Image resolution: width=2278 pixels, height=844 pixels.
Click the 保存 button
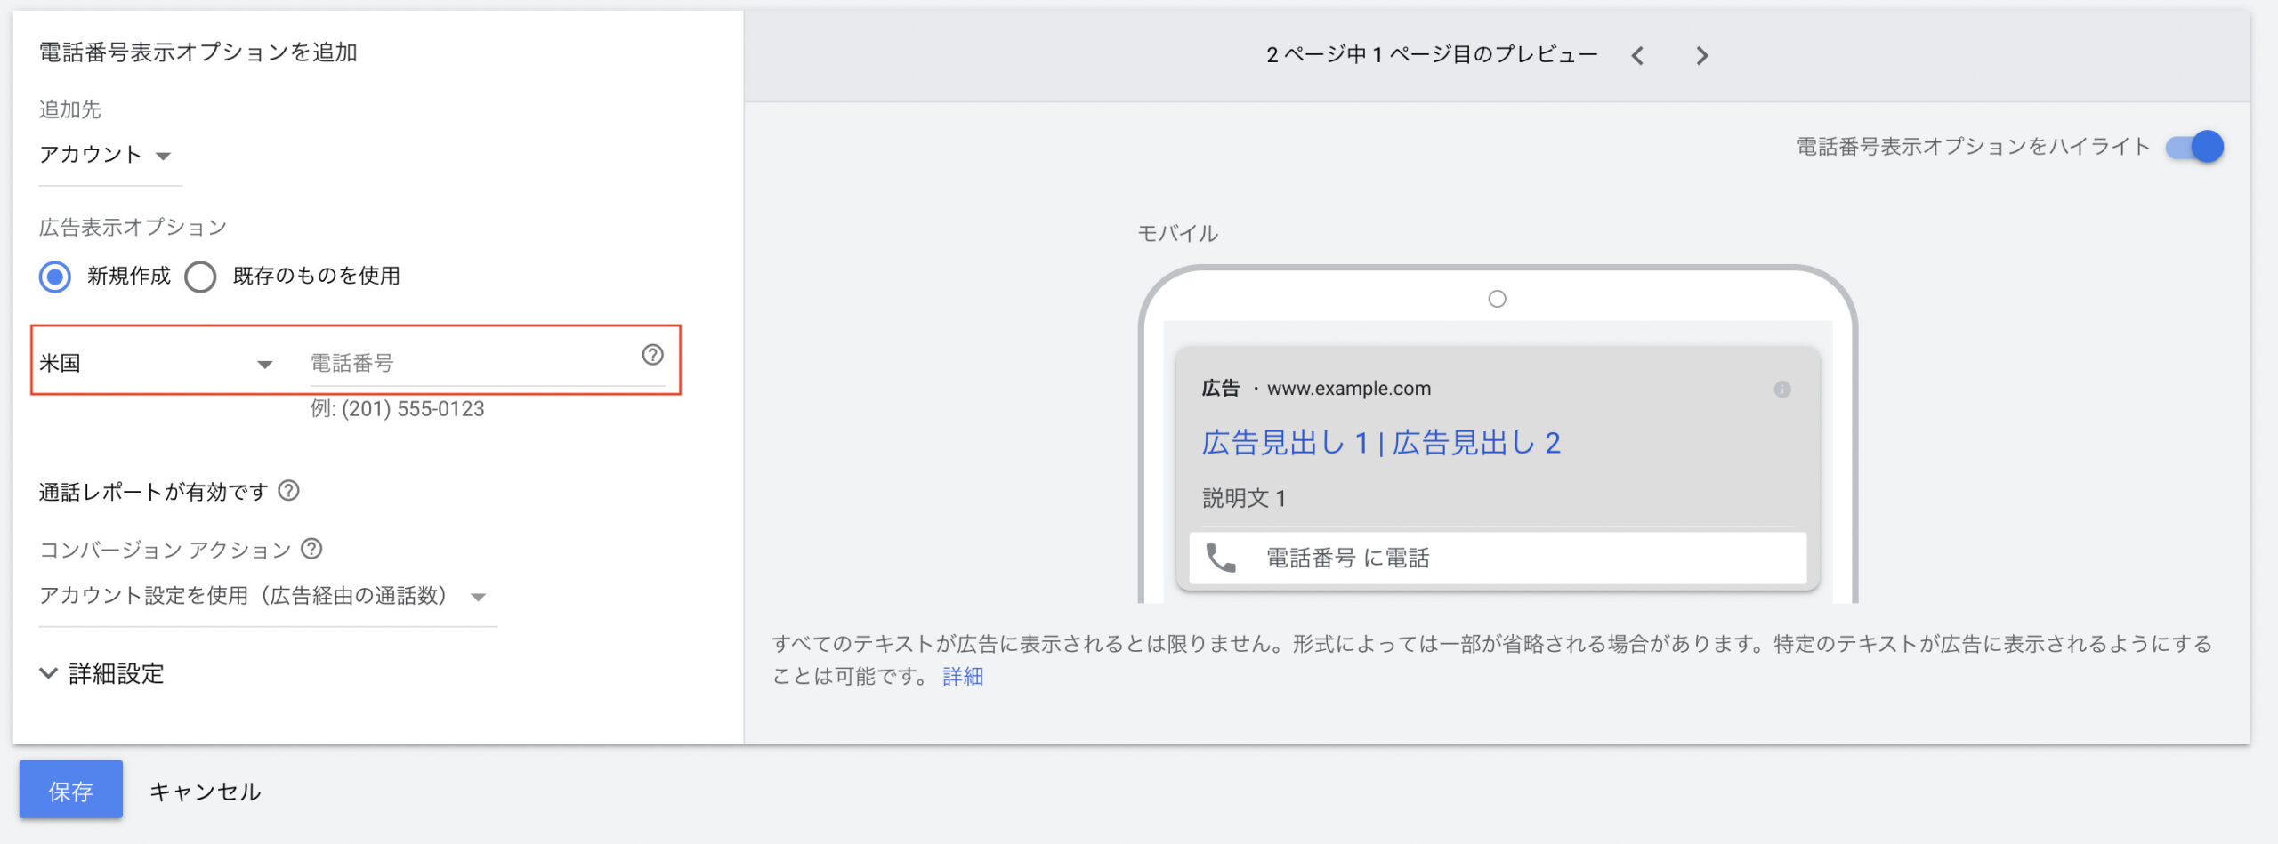pyautogui.click(x=71, y=790)
